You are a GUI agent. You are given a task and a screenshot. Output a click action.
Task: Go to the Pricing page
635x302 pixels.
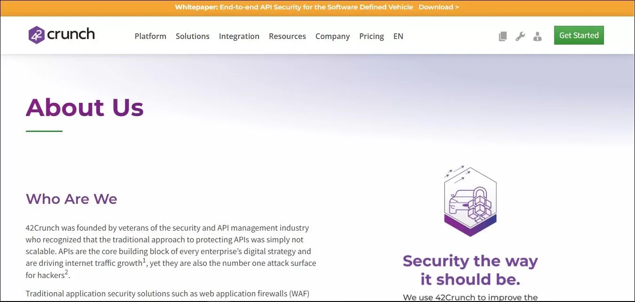point(371,36)
